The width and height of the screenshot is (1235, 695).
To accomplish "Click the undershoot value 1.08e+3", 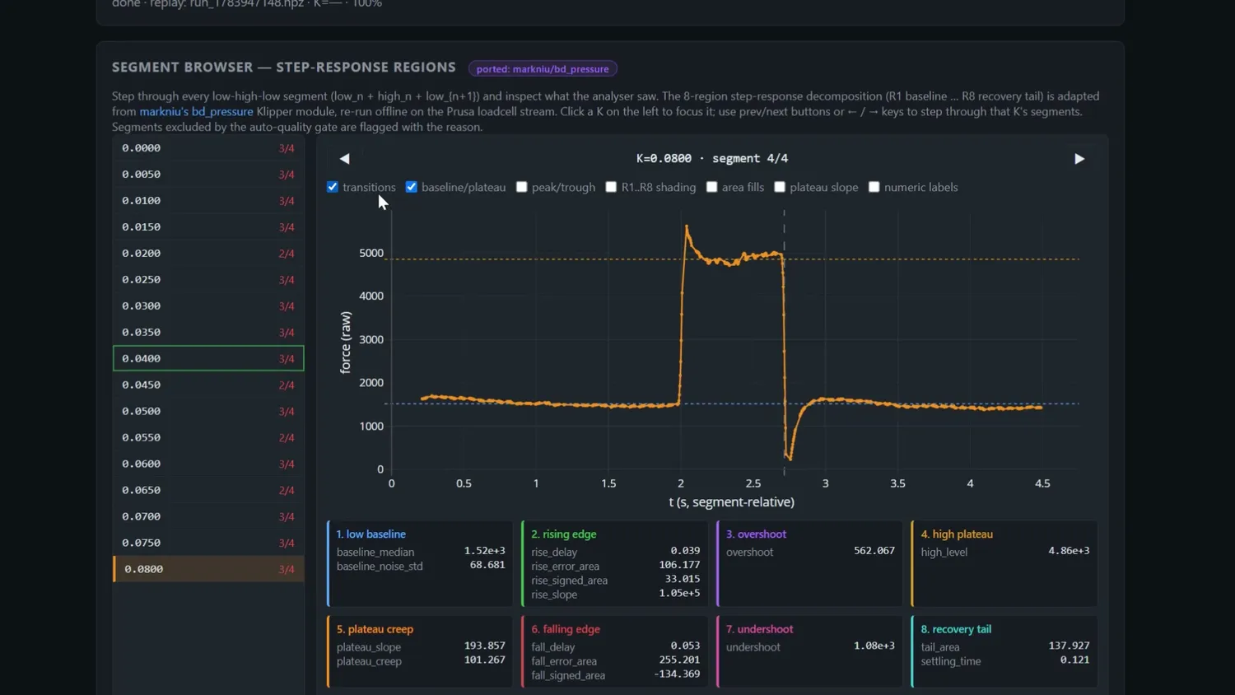I will (x=874, y=646).
